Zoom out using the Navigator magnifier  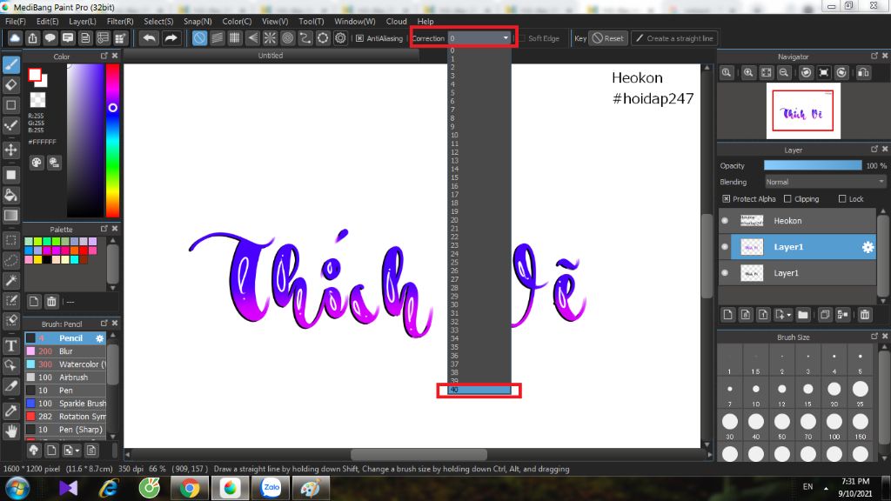tap(784, 73)
